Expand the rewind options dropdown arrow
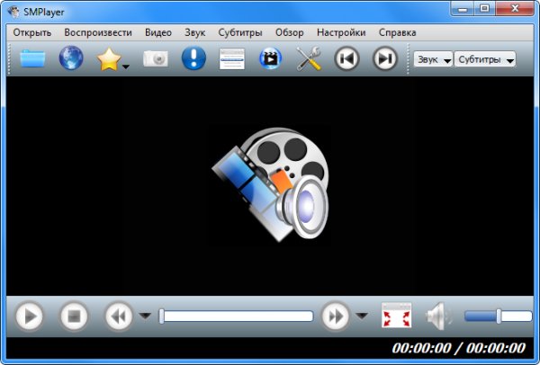Screen dimensions: 540x365 coord(145,316)
